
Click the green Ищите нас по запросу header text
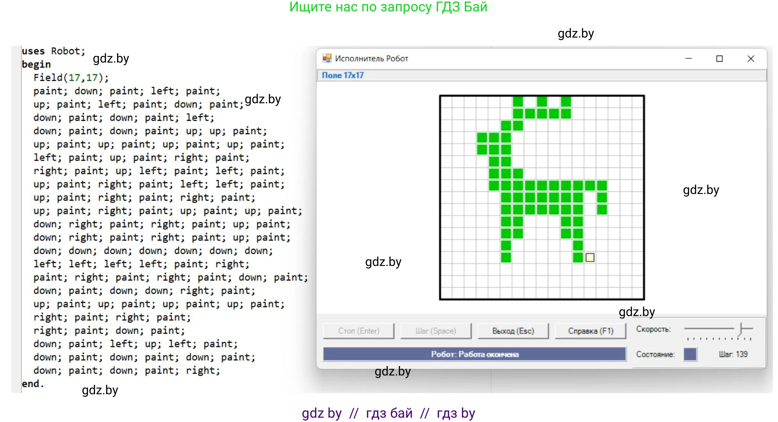pos(388,7)
